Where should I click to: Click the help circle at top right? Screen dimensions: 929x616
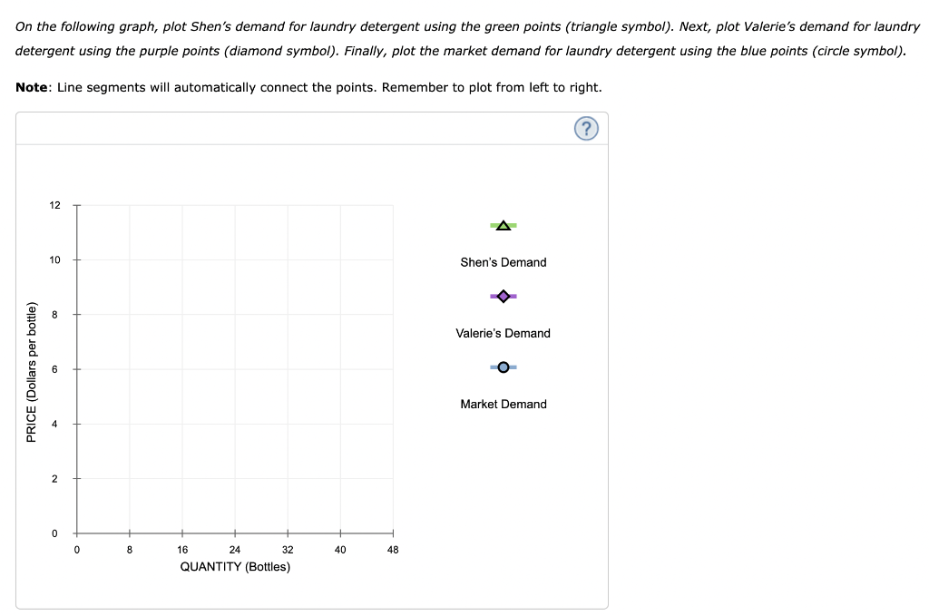[x=585, y=129]
